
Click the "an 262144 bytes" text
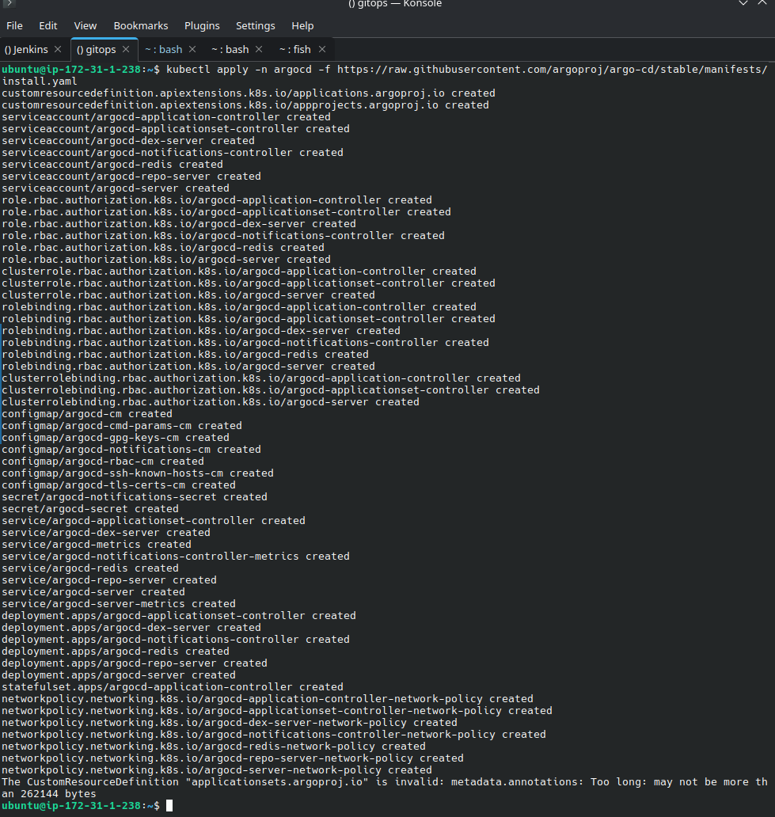[x=50, y=794]
